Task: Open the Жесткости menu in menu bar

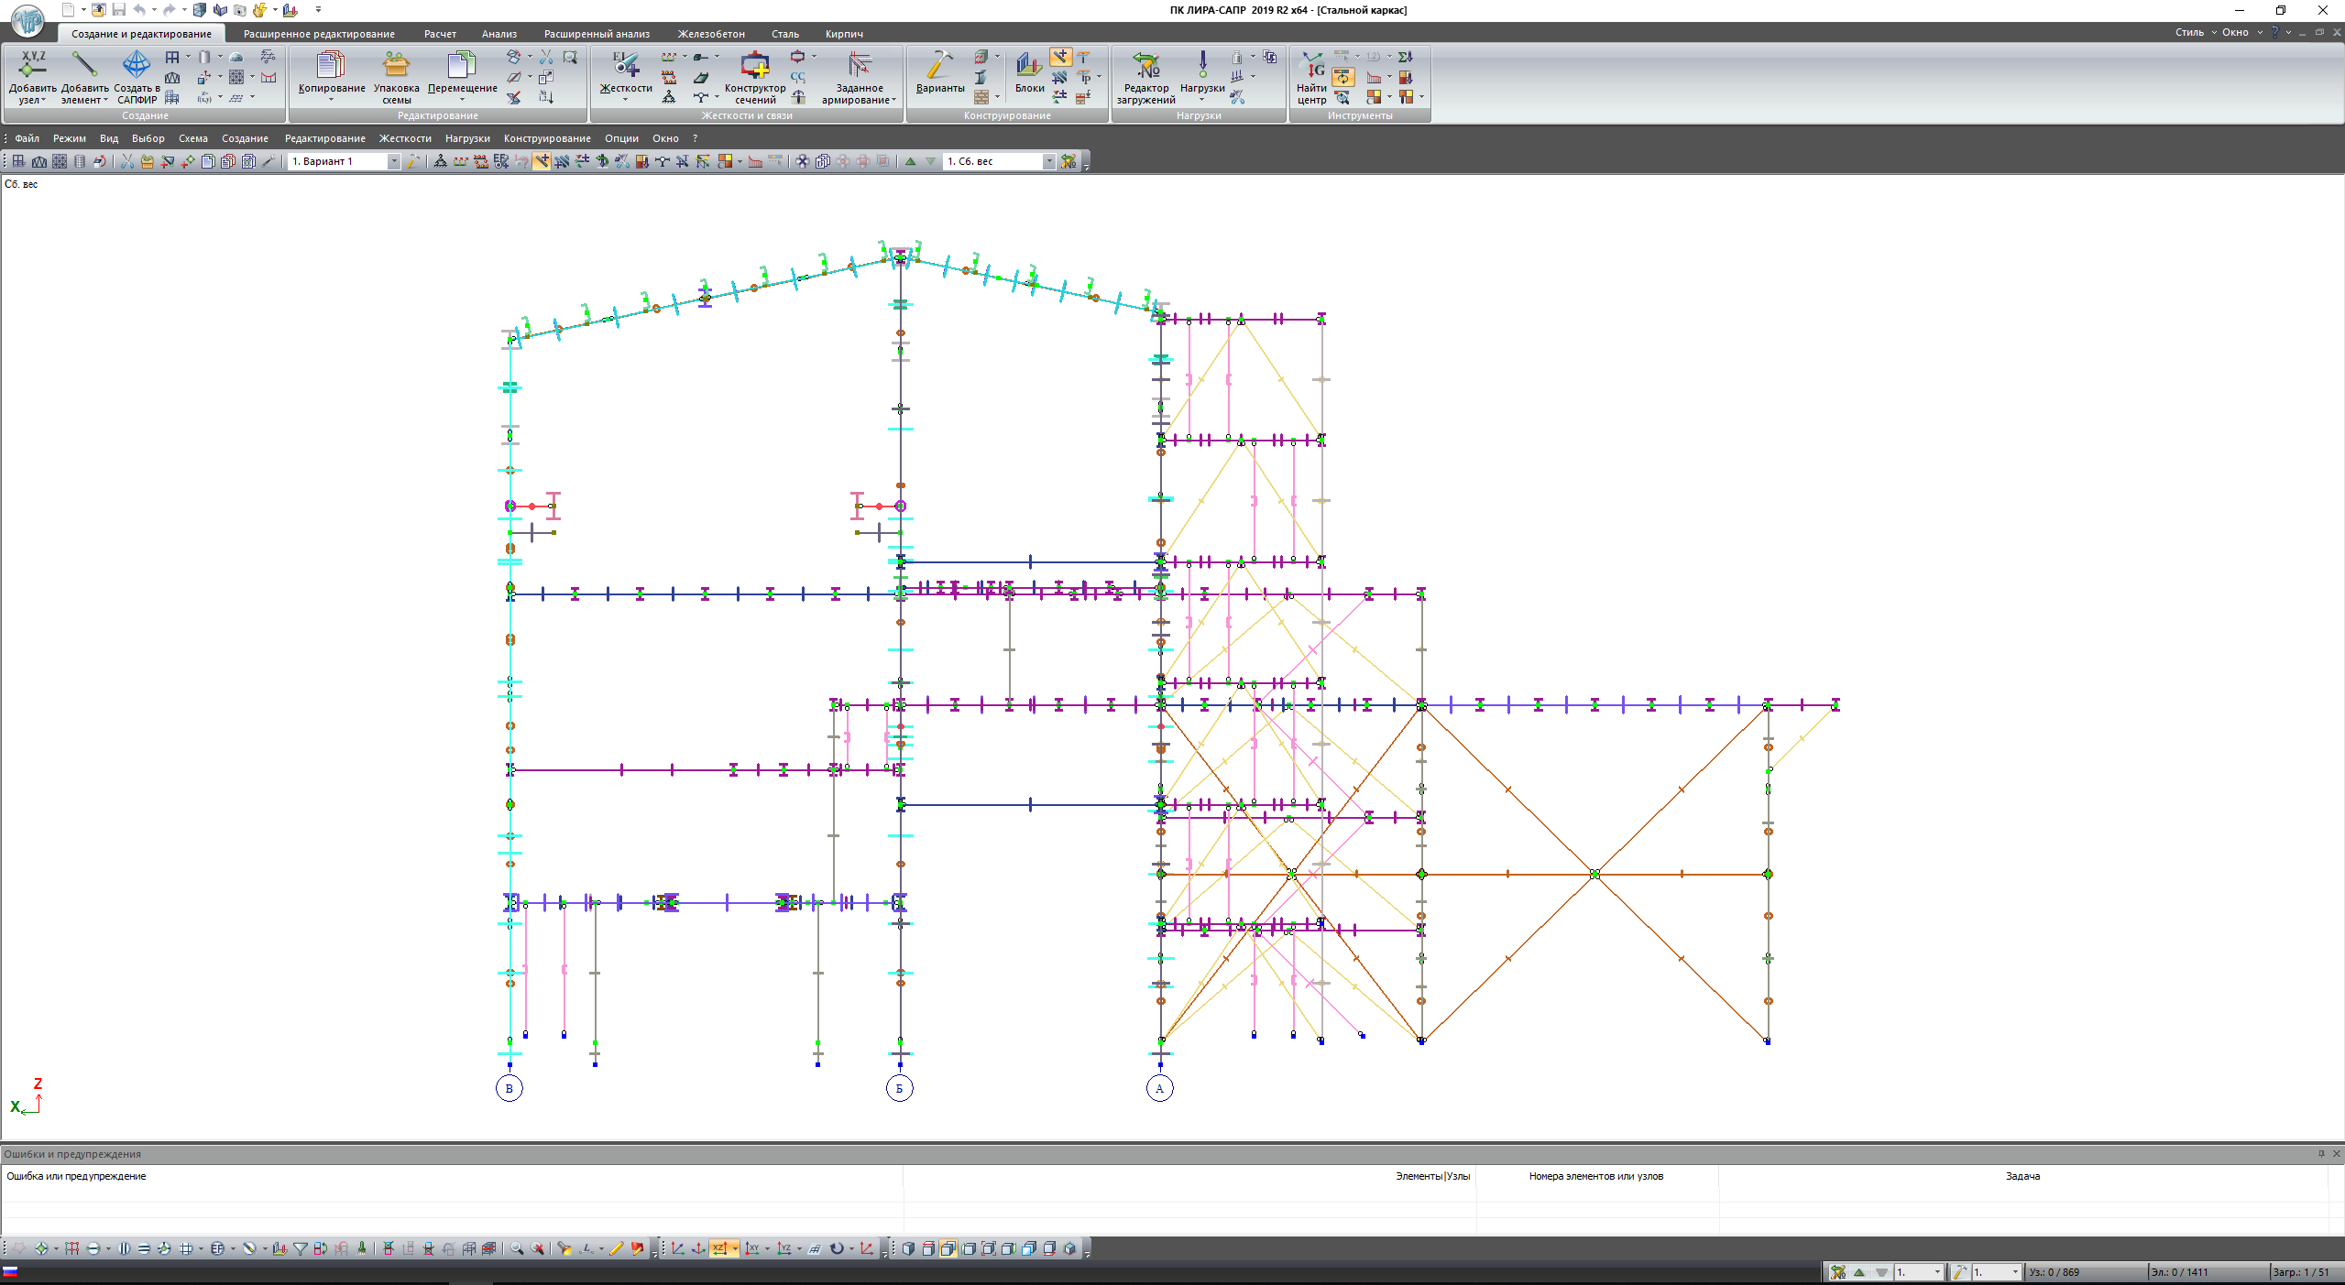Action: coord(404,138)
